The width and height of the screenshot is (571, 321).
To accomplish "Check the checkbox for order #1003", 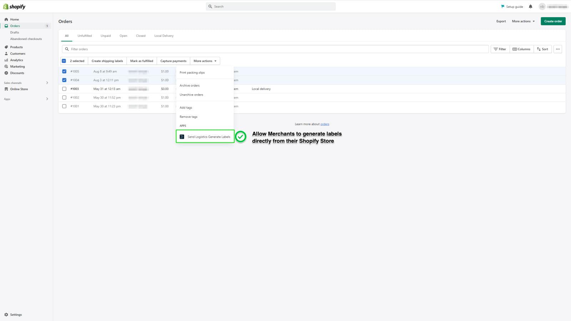I will pos(64,88).
